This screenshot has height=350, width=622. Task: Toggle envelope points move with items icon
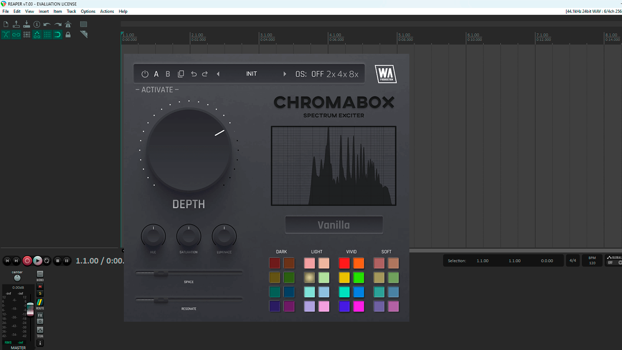(x=37, y=35)
